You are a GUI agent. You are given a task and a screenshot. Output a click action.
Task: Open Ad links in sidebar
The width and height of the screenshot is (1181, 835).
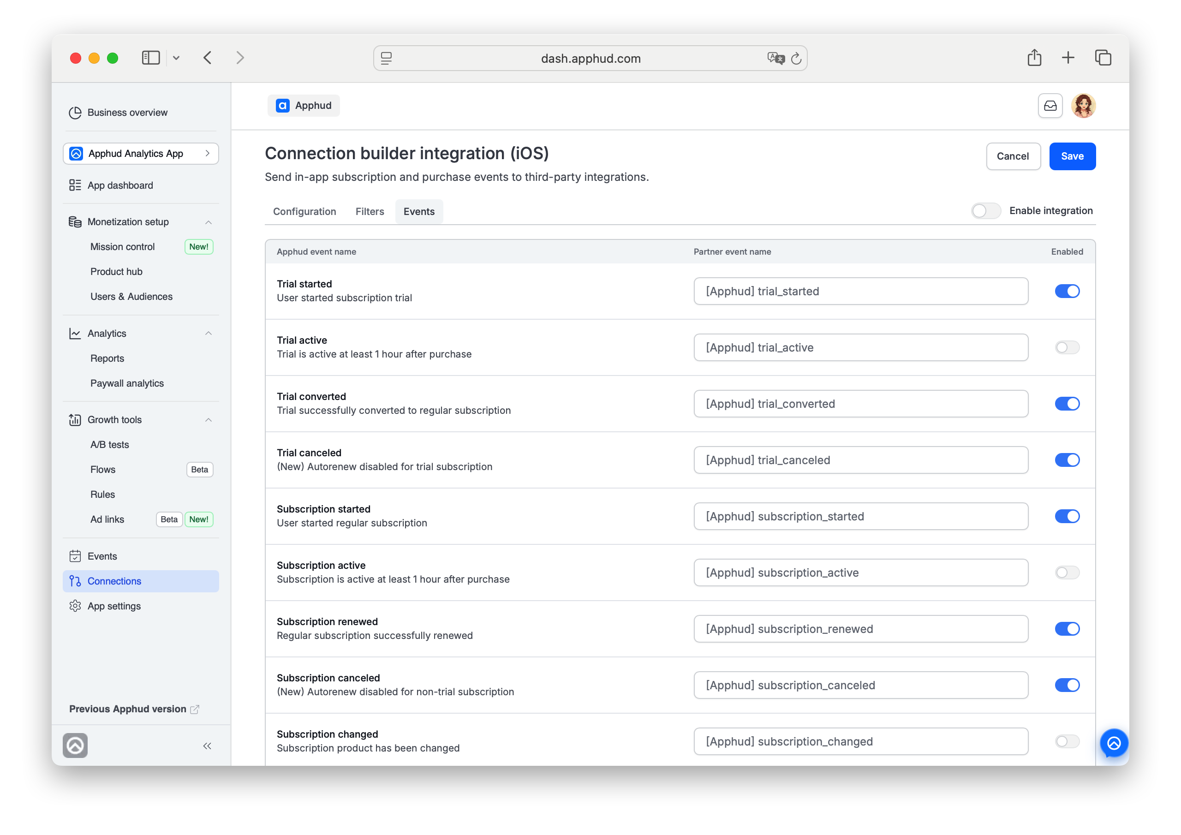click(x=107, y=519)
